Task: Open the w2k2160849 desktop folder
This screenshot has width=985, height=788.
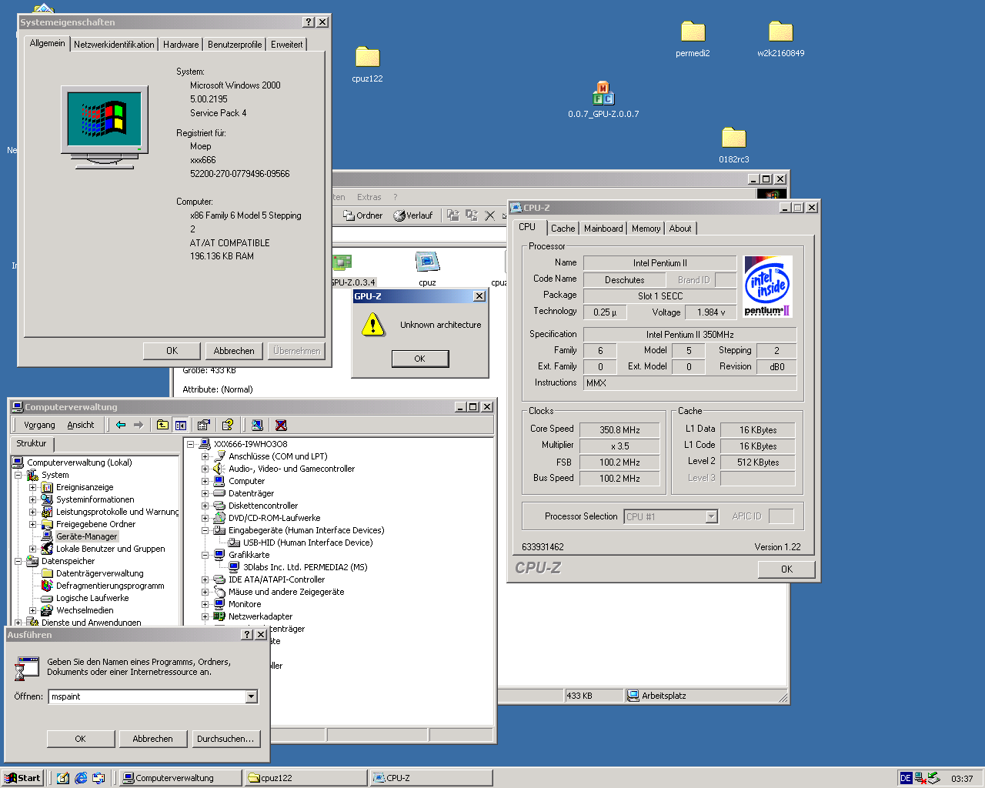Action: pyautogui.click(x=780, y=39)
